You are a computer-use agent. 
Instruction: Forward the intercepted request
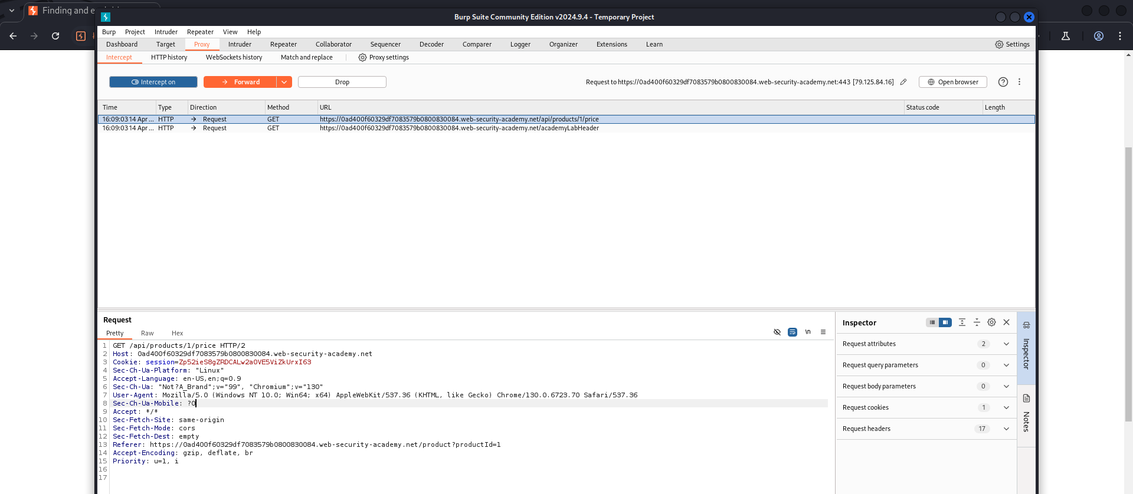pyautogui.click(x=240, y=82)
